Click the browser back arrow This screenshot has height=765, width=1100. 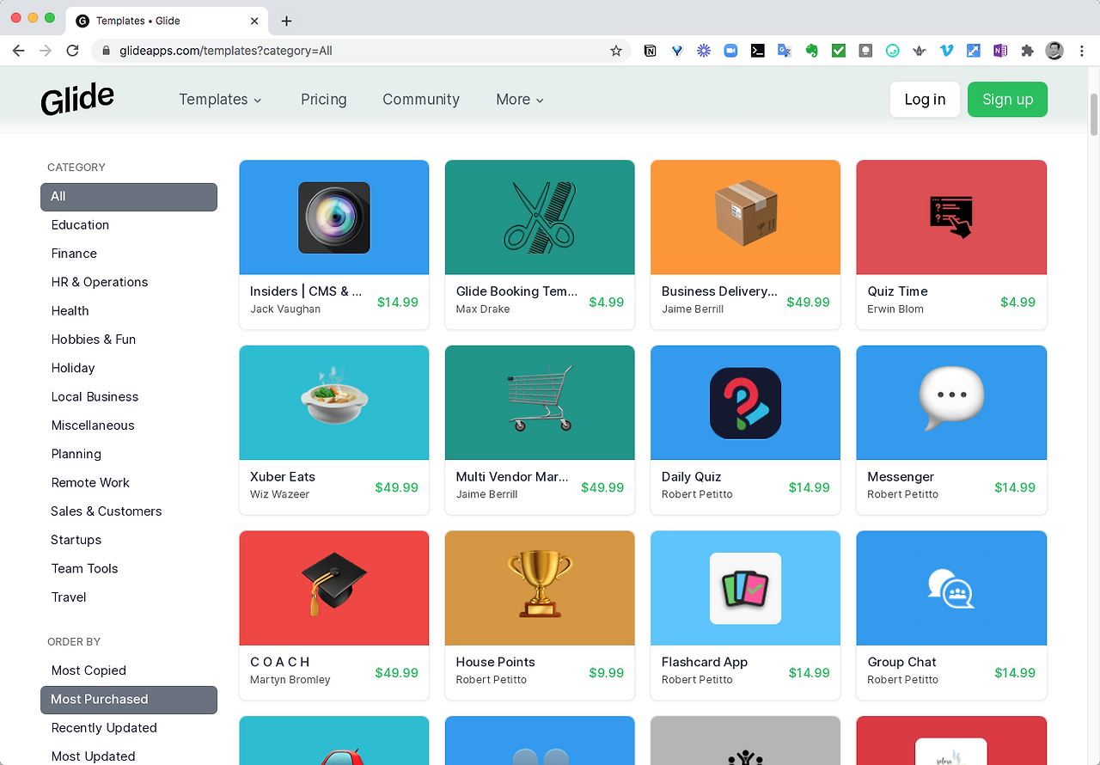(x=19, y=51)
